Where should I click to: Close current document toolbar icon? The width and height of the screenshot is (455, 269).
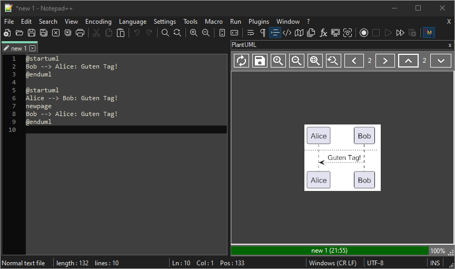pyautogui.click(x=56, y=33)
